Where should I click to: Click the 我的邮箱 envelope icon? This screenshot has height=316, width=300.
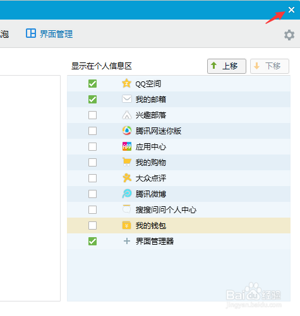(127, 99)
